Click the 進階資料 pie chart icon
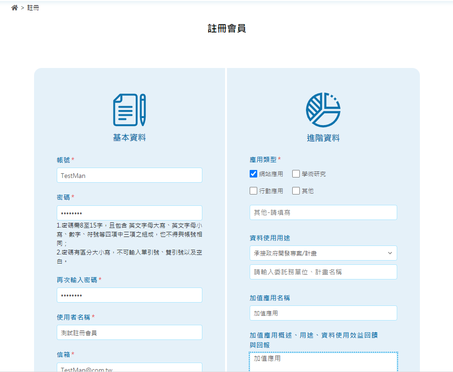The width and height of the screenshot is (453, 372). tap(323, 109)
